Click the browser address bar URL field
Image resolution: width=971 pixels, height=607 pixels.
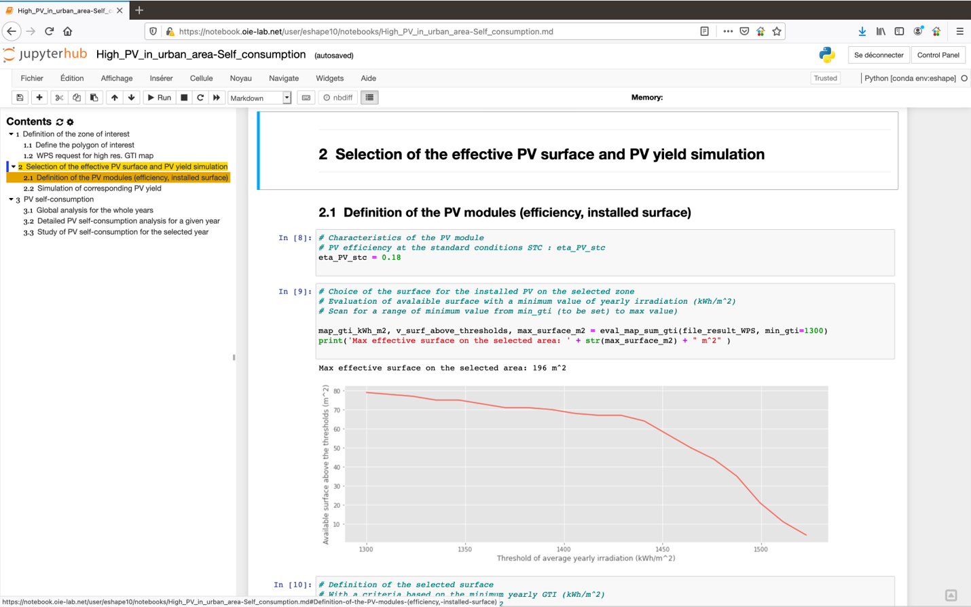click(x=407, y=31)
